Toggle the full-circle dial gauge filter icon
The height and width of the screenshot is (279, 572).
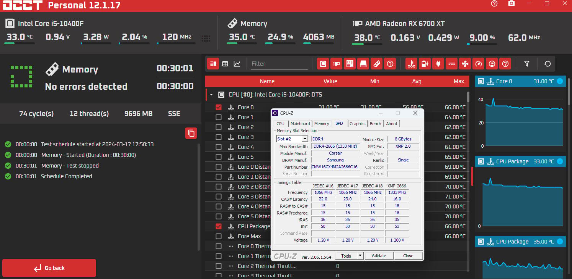tap(492, 64)
